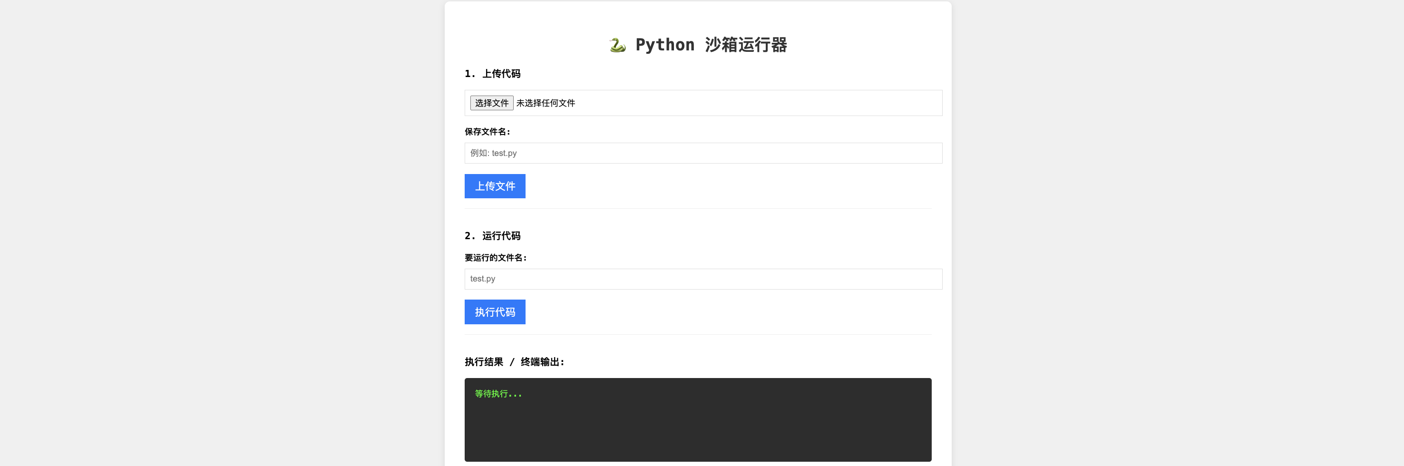Screen dimensions: 1404x466
Task: Click the divider line below the execute button
Action: pos(698,335)
